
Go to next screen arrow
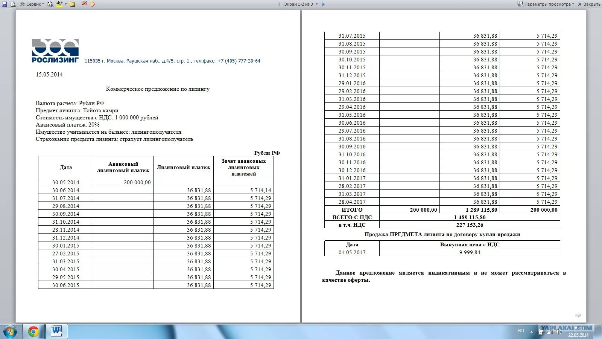(x=324, y=4)
